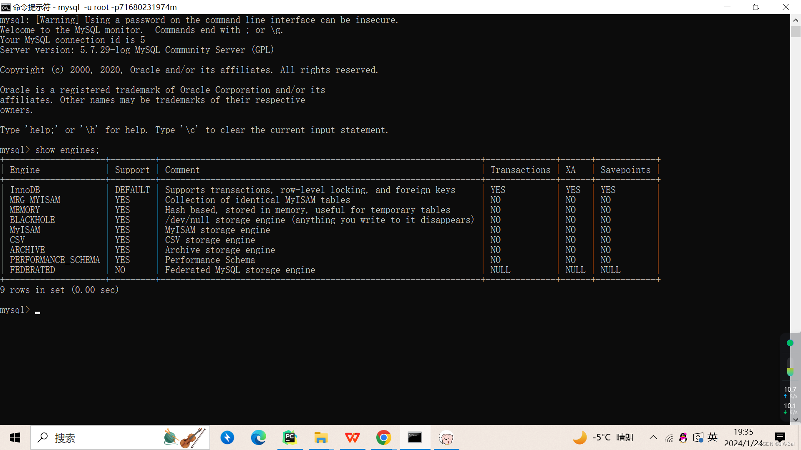Restore down the command prompt window
Image resolution: width=801 pixels, height=450 pixels.
pos(756,7)
